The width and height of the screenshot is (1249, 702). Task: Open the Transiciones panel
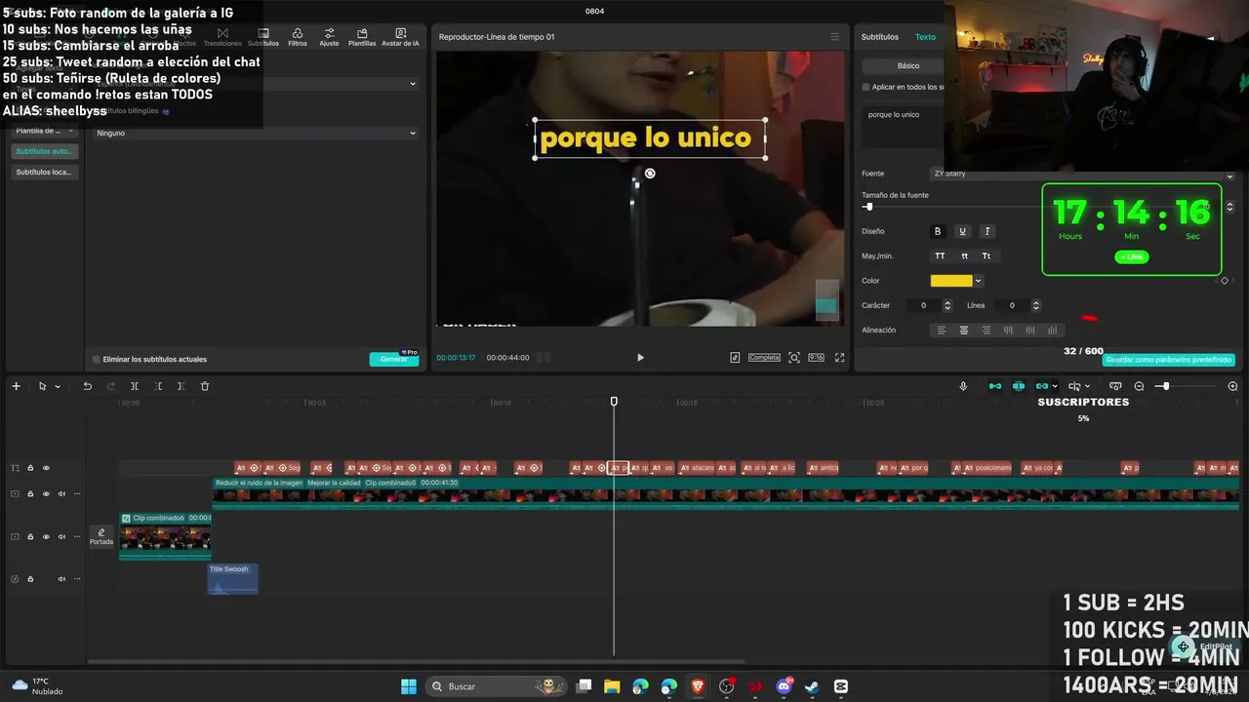(222, 37)
